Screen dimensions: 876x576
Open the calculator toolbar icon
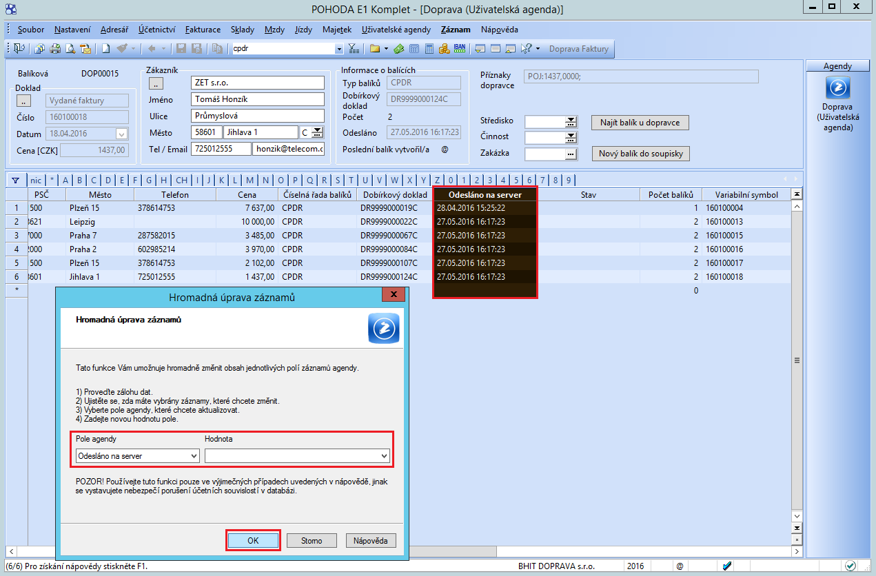pyautogui.click(x=414, y=48)
